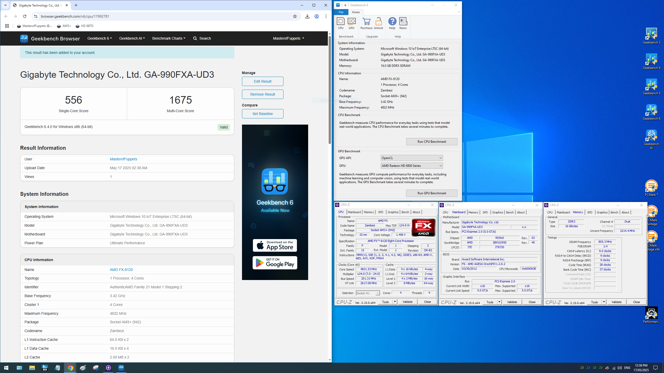Open the GPU API OpenCL combo box
Screen dimensions: 664x373
tap(412, 158)
